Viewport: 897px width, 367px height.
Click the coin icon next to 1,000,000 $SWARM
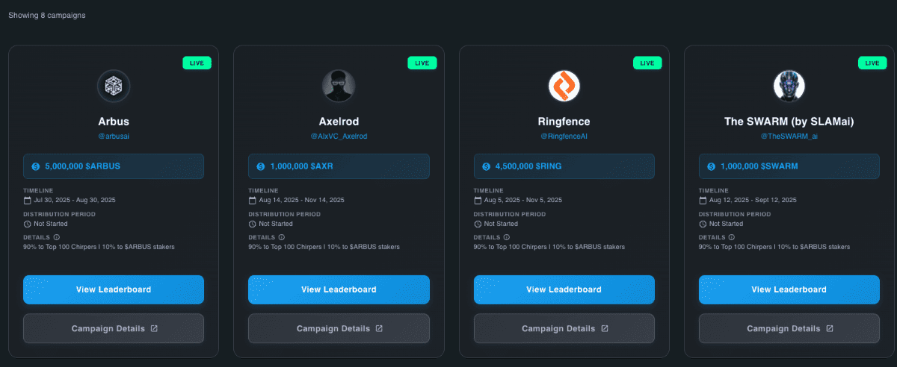pos(711,166)
